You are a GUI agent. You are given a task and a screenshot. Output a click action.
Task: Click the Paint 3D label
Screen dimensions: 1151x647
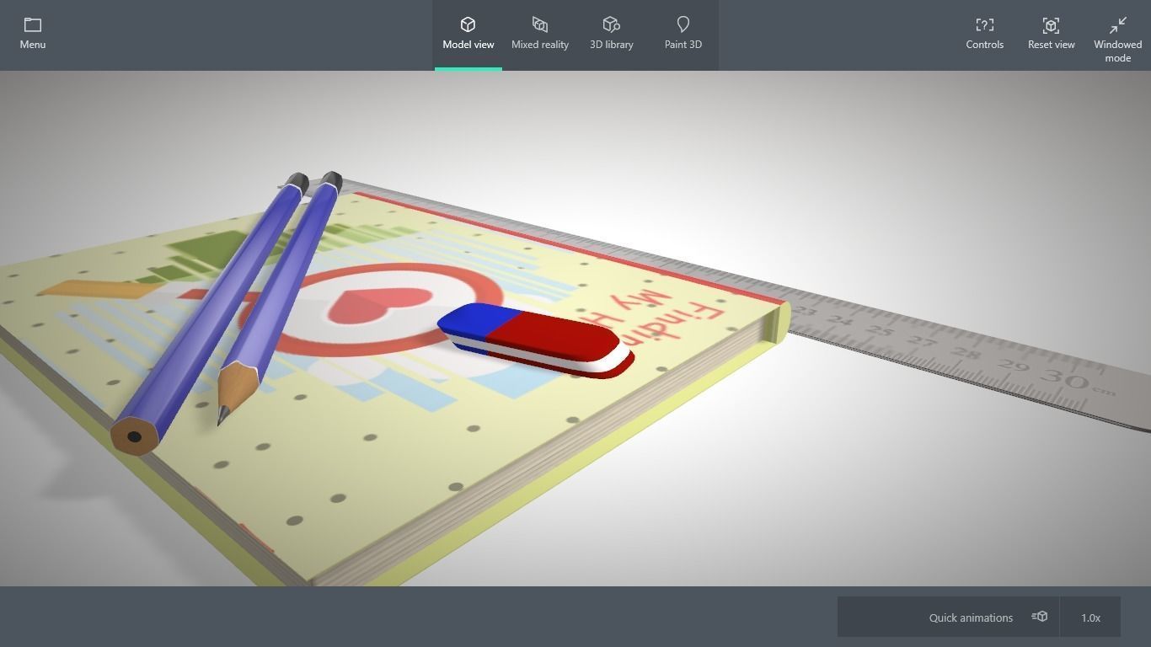tap(683, 44)
